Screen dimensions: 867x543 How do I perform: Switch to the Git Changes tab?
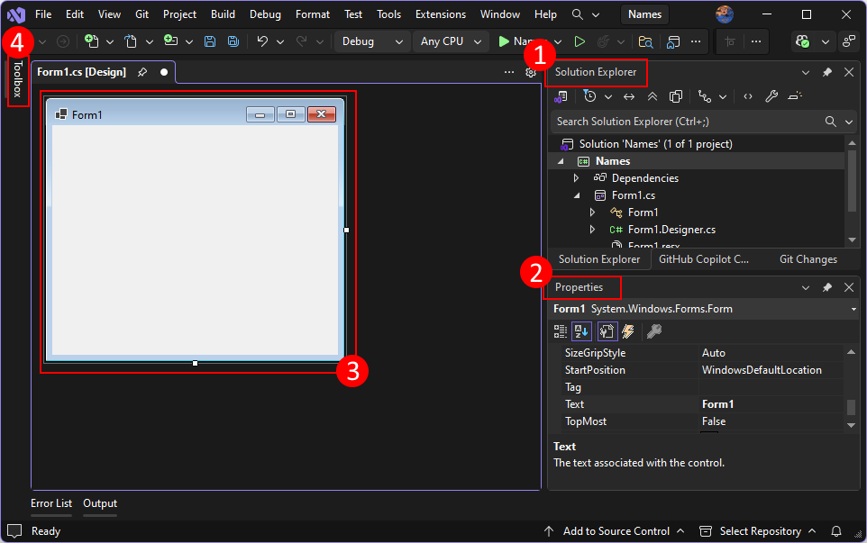click(808, 258)
